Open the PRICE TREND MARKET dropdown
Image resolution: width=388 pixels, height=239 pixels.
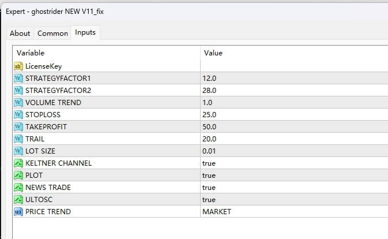pyautogui.click(x=217, y=211)
